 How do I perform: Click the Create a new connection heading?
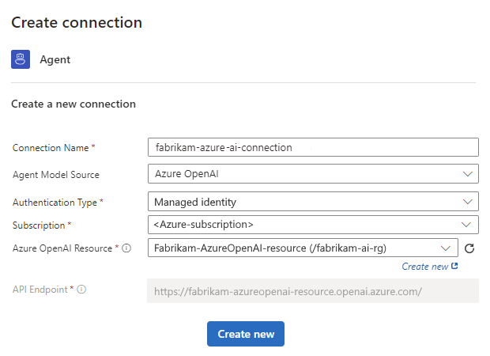[x=73, y=104]
